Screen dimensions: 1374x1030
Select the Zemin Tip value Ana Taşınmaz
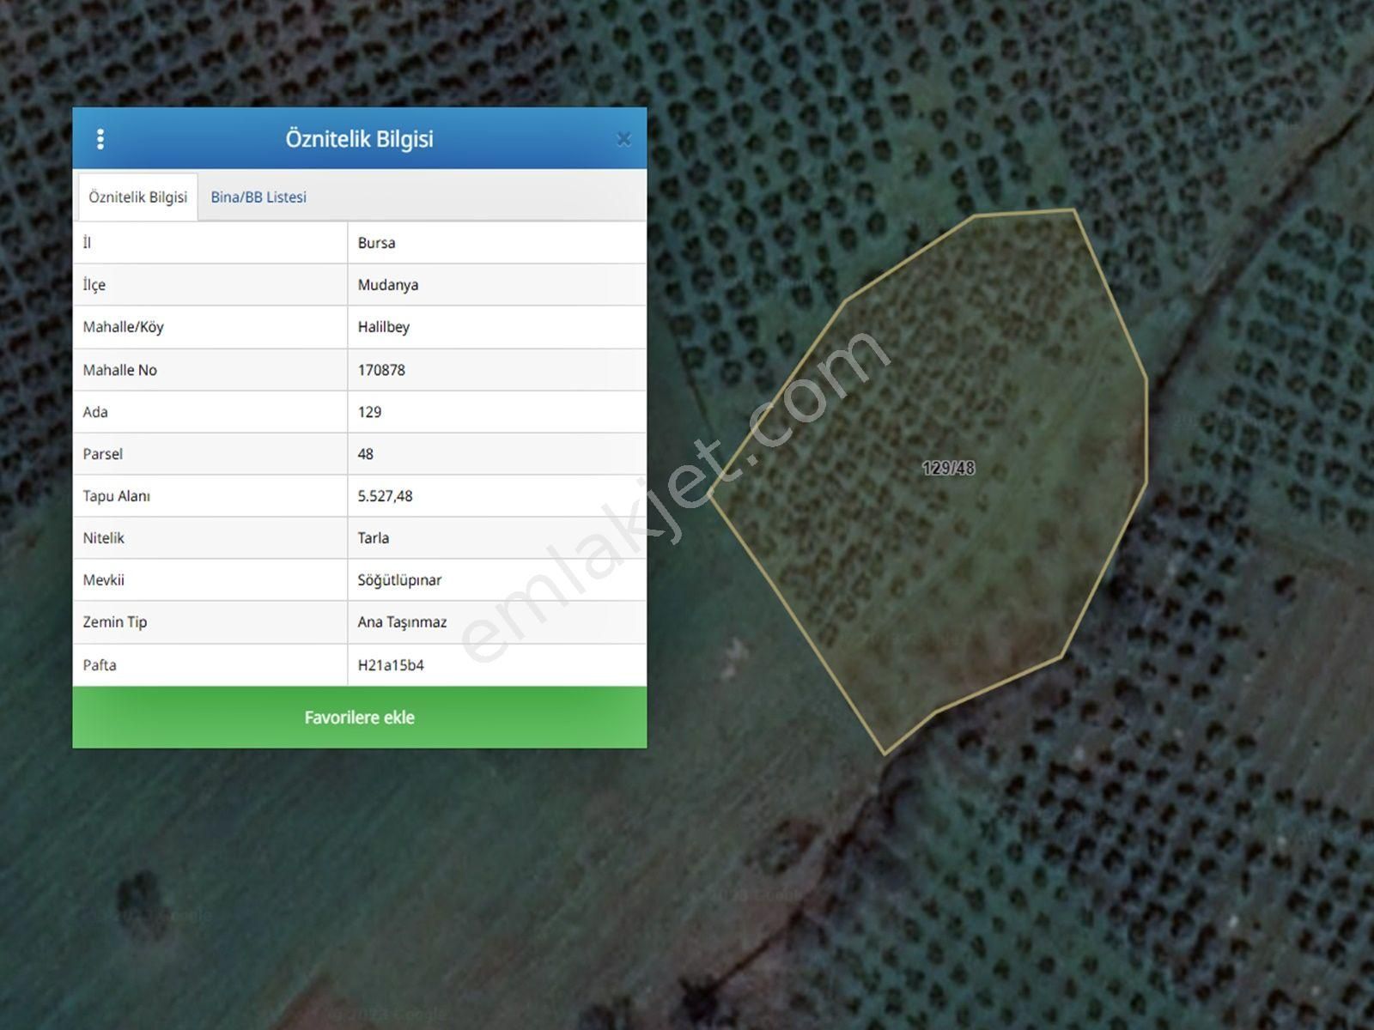(403, 622)
